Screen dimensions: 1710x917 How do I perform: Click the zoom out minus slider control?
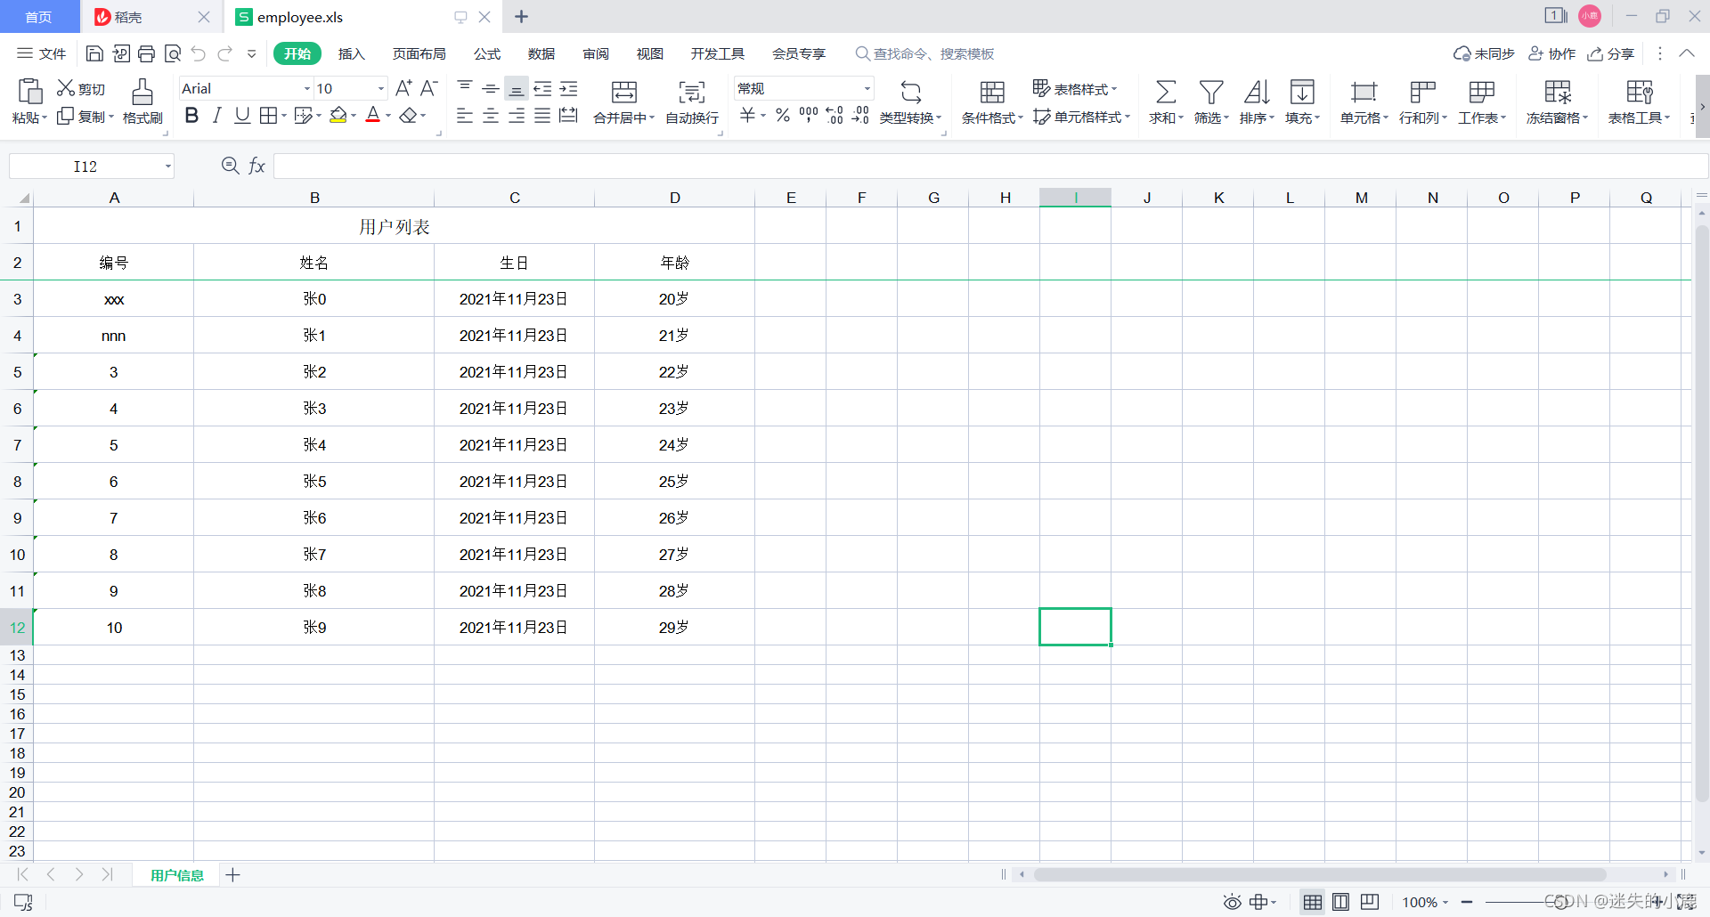point(1467,902)
